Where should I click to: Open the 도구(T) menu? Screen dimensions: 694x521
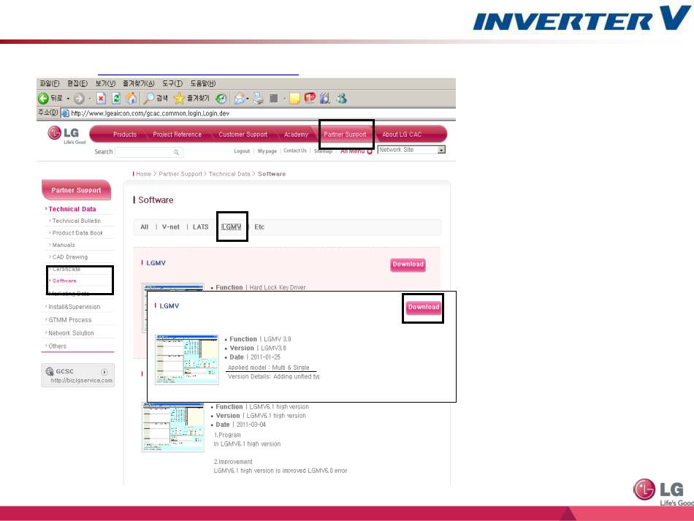pos(172,83)
